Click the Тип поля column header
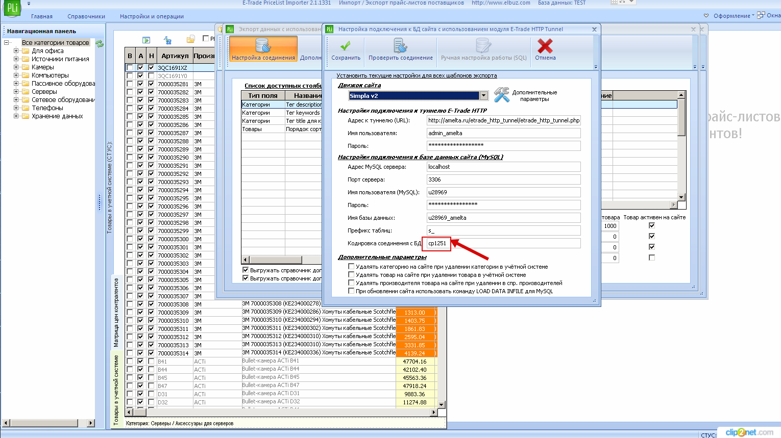Screen dimensions: 781x438 263,95
